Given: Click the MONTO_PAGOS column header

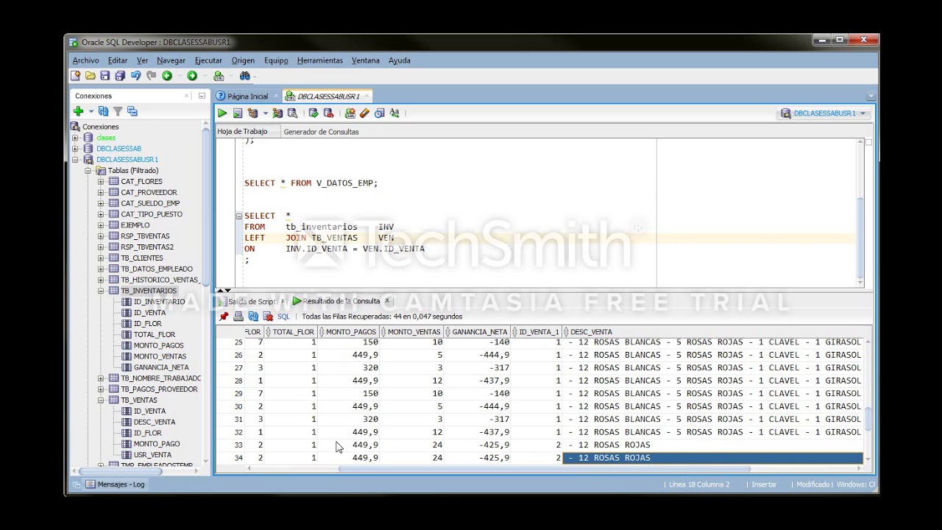Looking at the screenshot, I should point(348,332).
